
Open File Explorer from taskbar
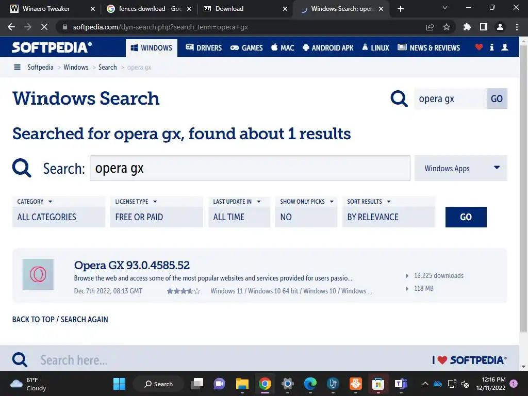[x=242, y=384]
